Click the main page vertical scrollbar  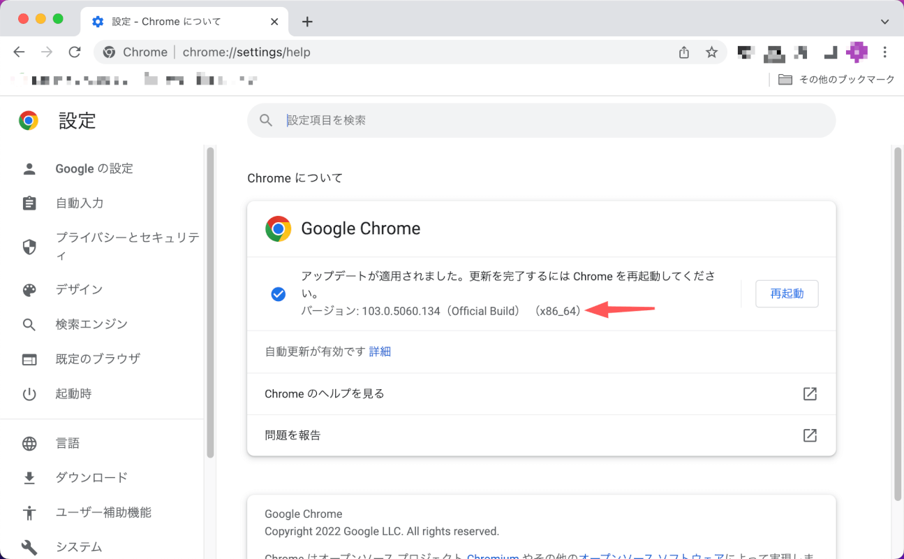[898, 324]
